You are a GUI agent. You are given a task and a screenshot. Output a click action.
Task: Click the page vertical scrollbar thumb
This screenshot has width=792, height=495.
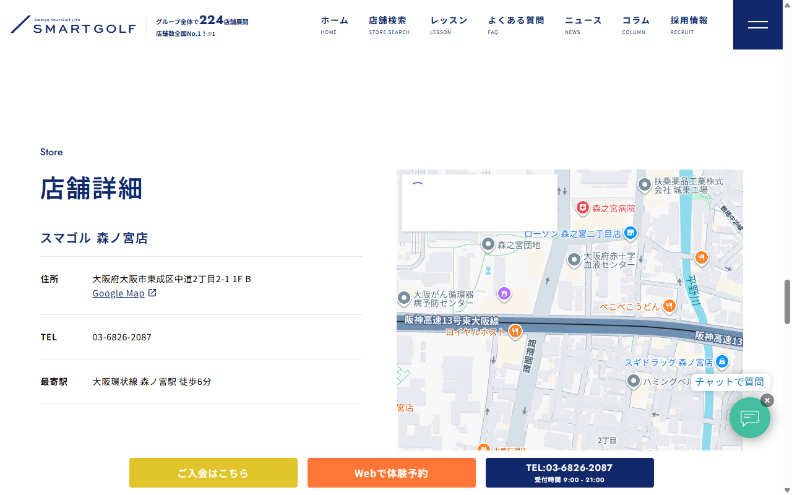point(787,302)
